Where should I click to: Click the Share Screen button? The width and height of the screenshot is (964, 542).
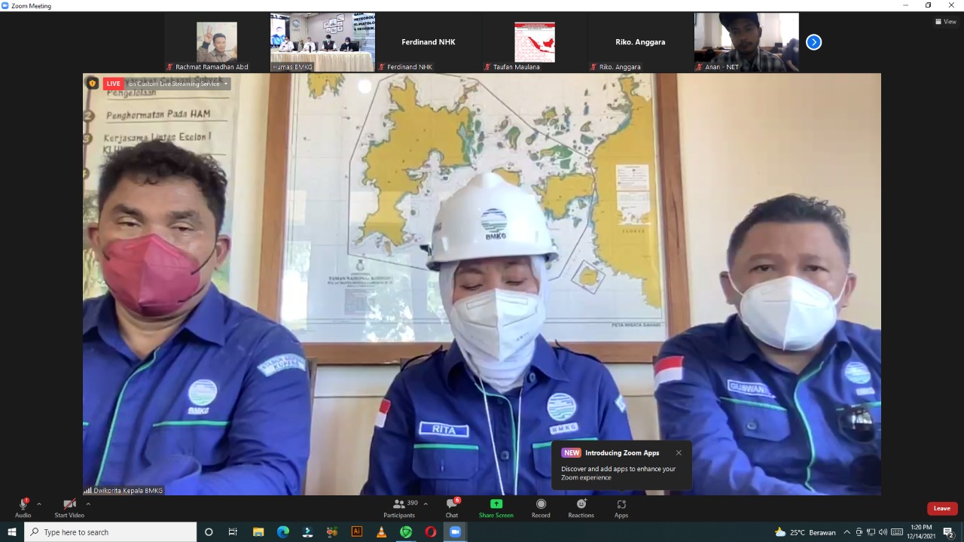[496, 507]
